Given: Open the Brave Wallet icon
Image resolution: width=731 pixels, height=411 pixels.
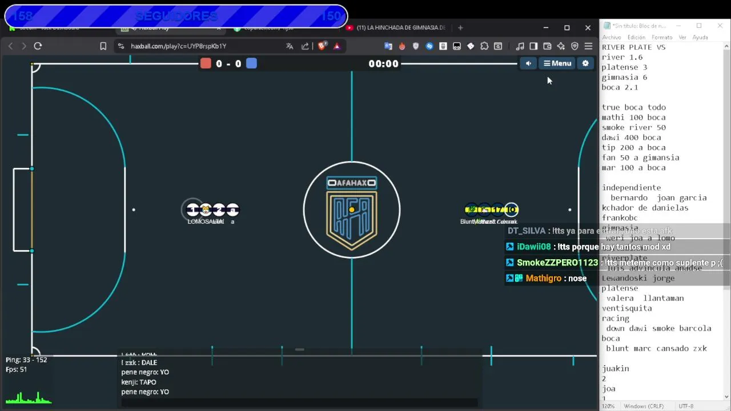Looking at the screenshot, I should click(547, 46).
